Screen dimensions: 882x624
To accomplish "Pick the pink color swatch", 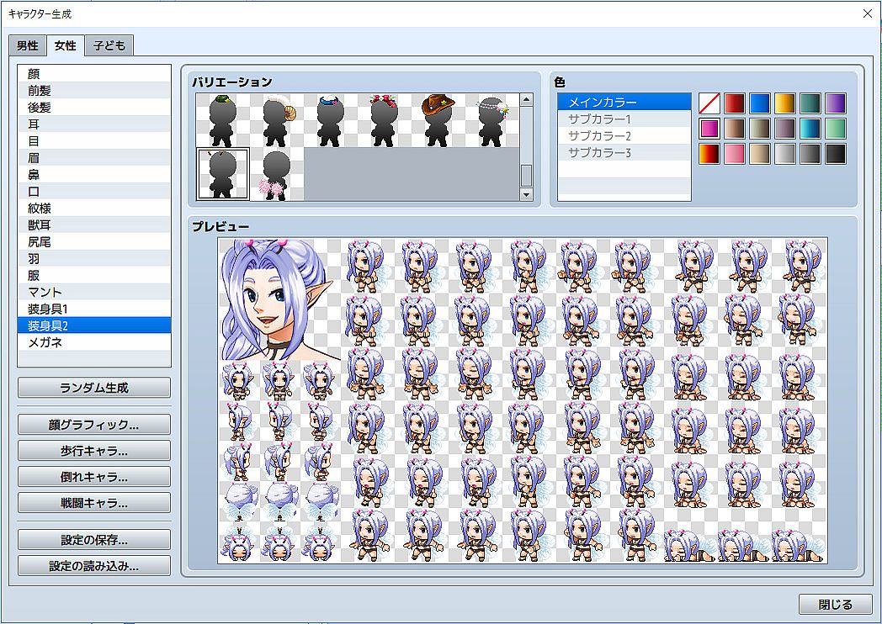I will point(735,154).
